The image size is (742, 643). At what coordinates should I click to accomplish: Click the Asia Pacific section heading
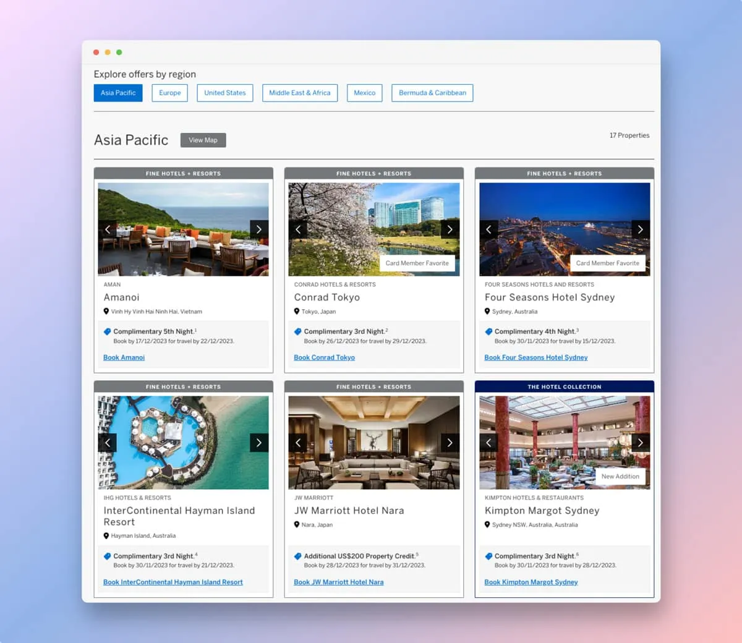pos(131,140)
